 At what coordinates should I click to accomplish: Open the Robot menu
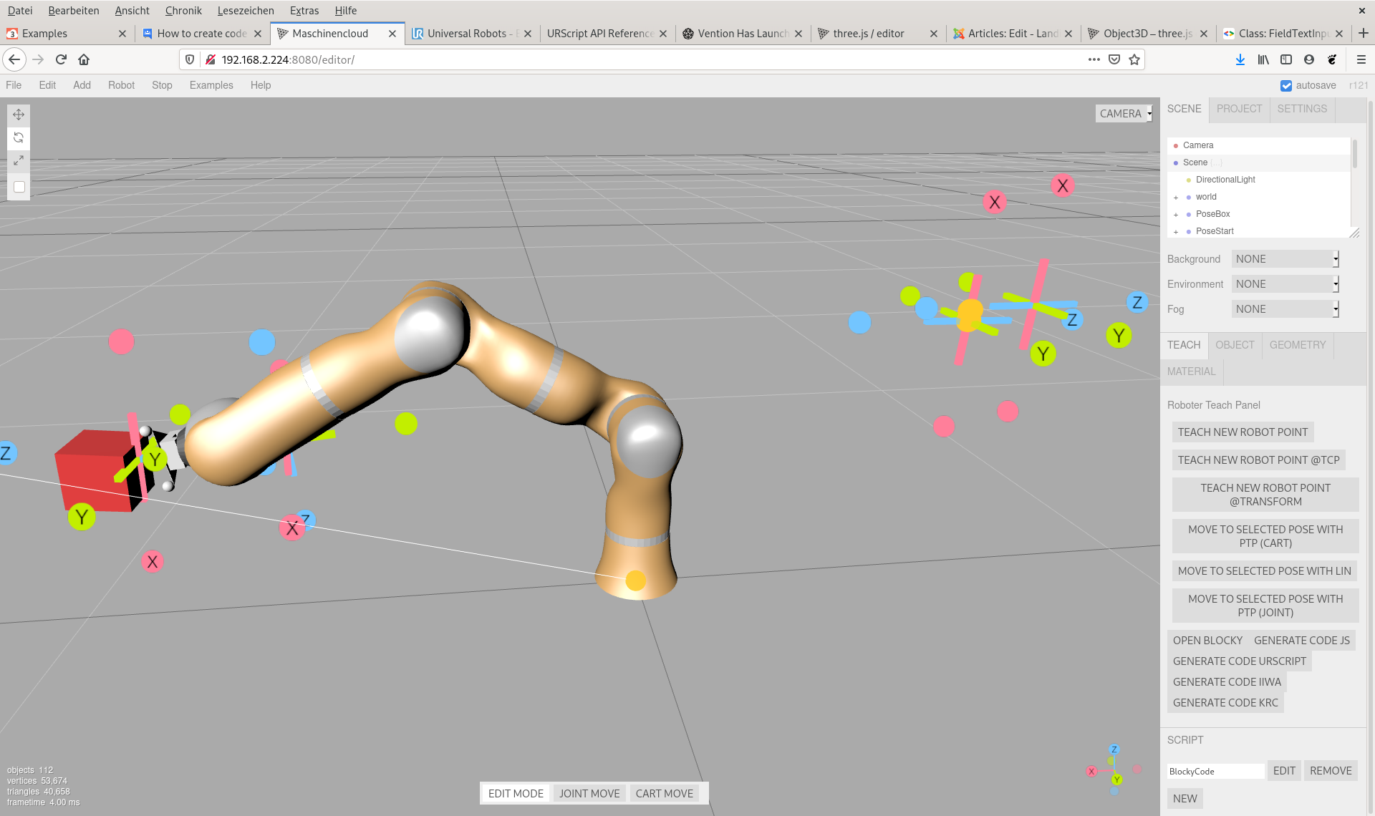pyautogui.click(x=121, y=85)
